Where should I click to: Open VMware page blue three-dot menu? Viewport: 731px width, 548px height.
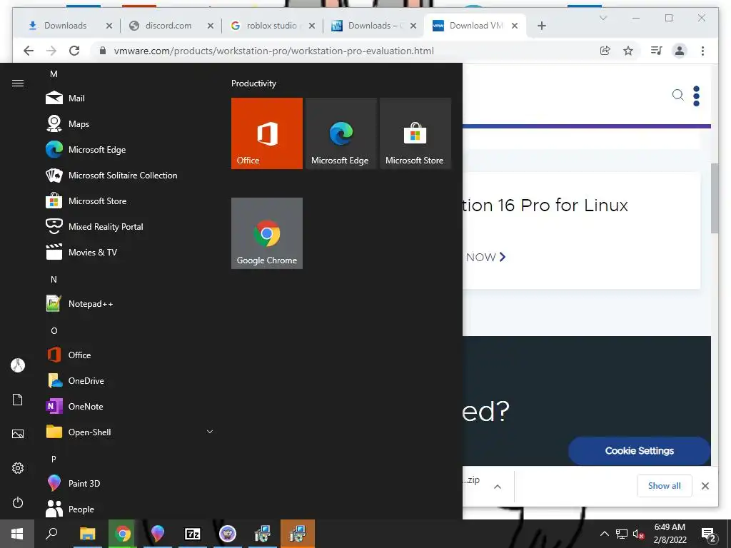pyautogui.click(x=696, y=96)
